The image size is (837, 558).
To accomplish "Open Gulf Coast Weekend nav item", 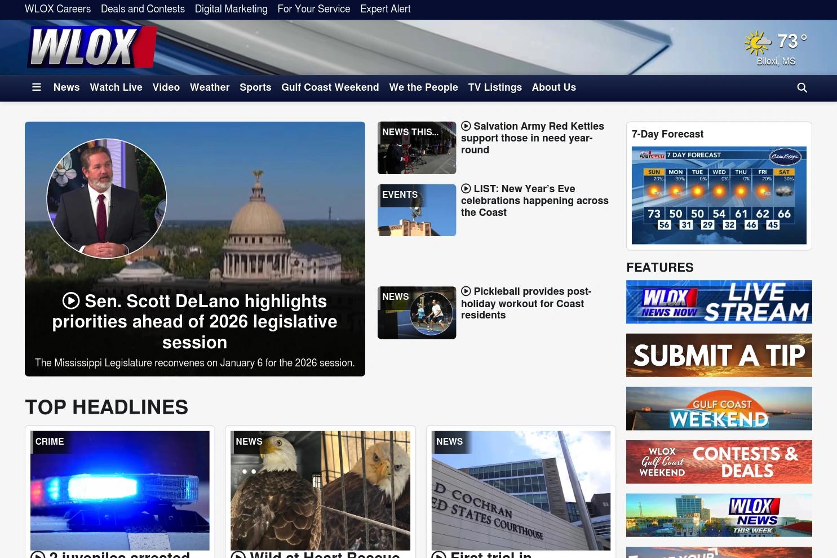I will coord(330,87).
